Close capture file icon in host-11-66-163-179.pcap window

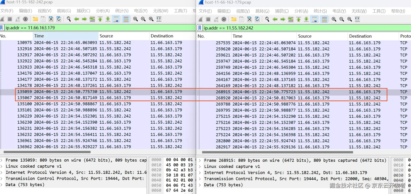[x=249, y=19]
